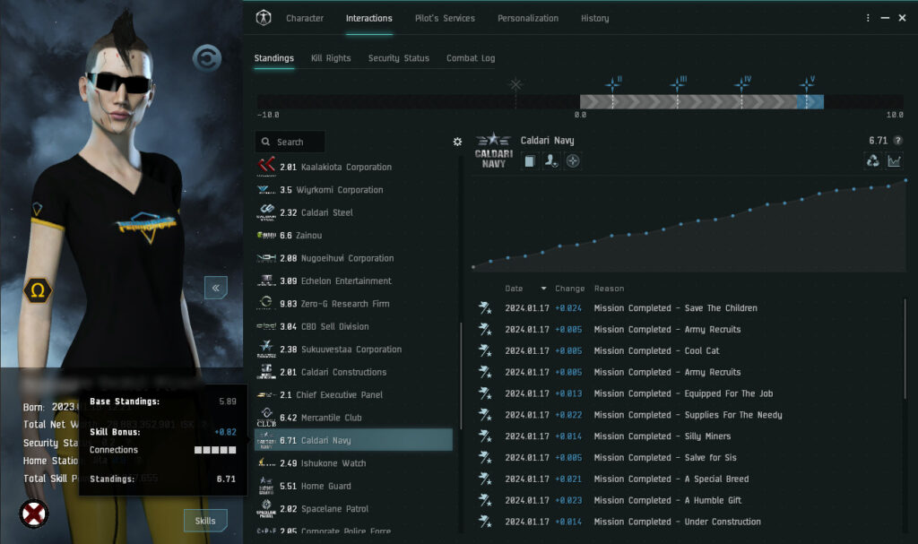918x544 pixels.
Task: Click the Caldari Steel logo icon
Action: [266, 212]
